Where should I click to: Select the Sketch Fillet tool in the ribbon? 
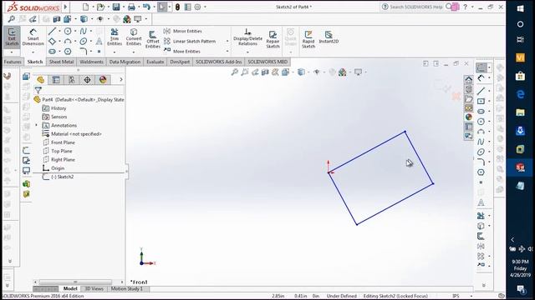[x=84, y=52]
